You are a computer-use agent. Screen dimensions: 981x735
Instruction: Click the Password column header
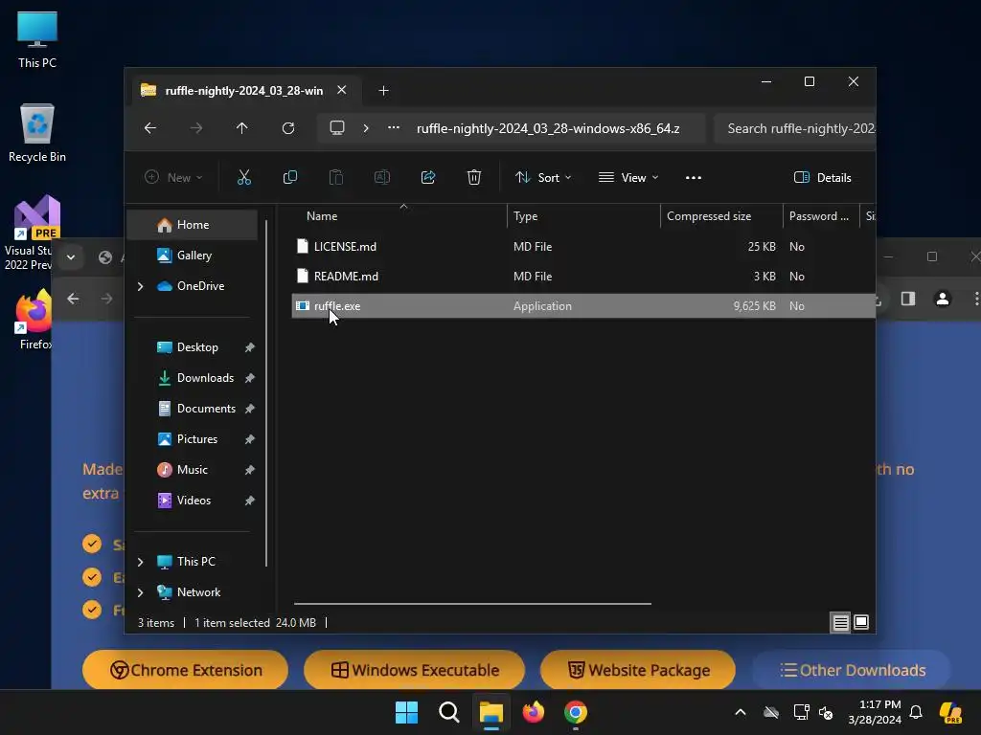pyautogui.click(x=821, y=216)
